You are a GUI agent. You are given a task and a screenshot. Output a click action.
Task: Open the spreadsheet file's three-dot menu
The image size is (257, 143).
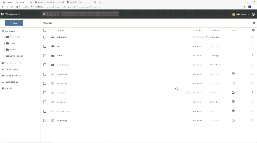[253, 111]
